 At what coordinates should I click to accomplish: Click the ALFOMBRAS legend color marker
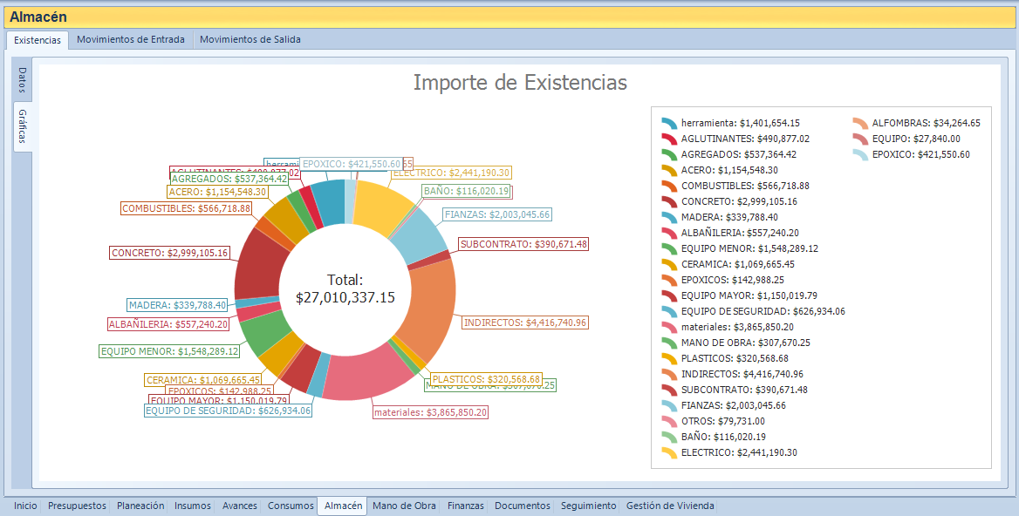coord(860,123)
